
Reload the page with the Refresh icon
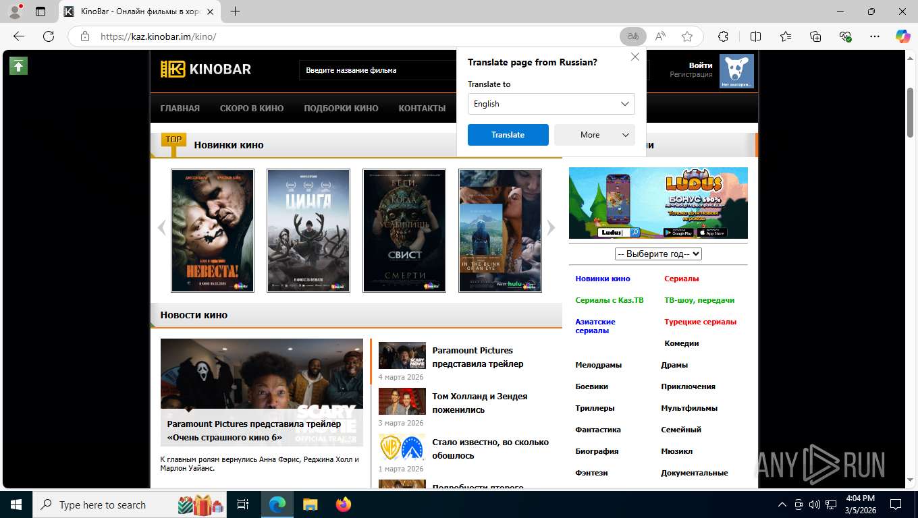[49, 36]
